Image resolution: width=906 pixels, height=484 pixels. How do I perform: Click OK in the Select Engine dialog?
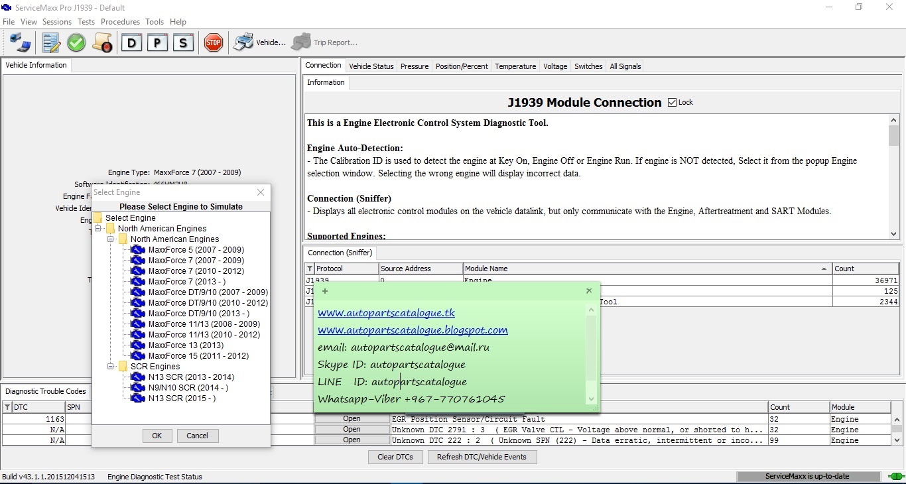tap(157, 436)
